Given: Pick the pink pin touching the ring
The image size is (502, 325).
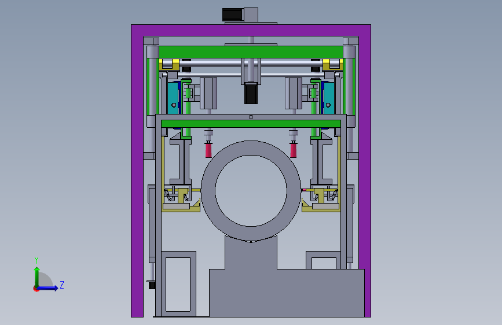Looking at the screenshot, I should 304,190.
